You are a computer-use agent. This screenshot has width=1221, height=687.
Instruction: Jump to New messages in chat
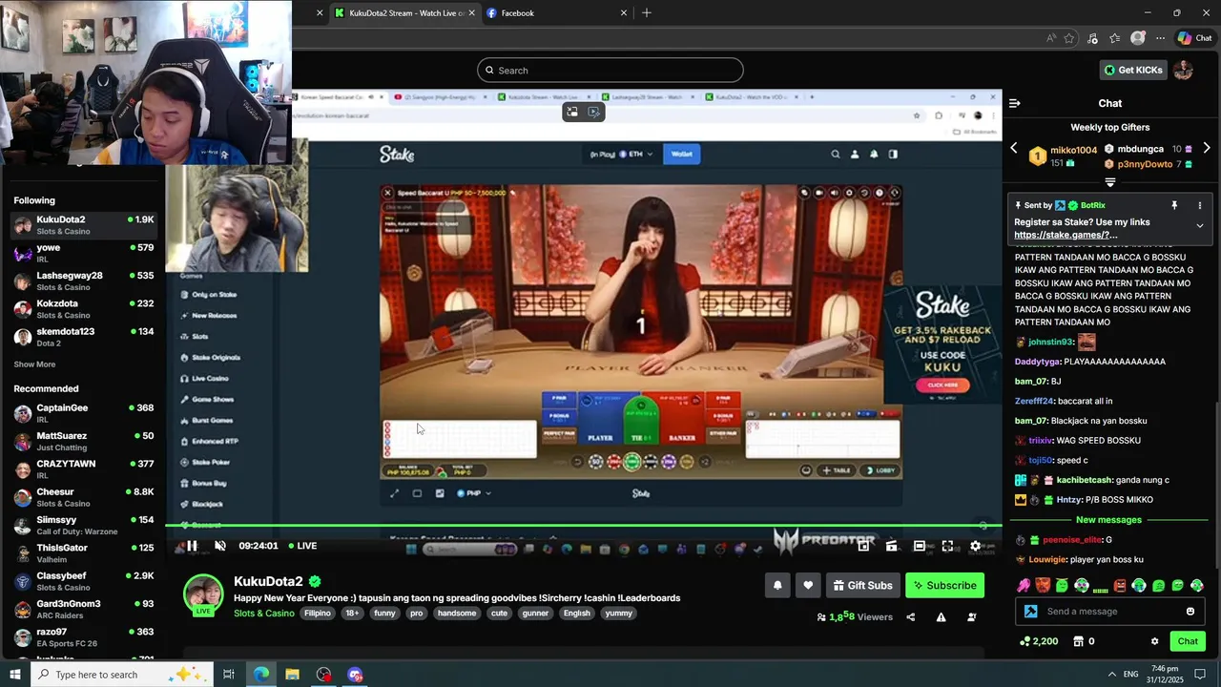[x=1108, y=520]
